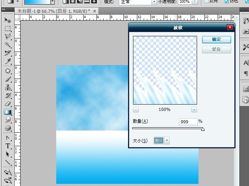Close the 未标题-1 document tab
This screenshot has width=249, height=186.
click(94, 11)
